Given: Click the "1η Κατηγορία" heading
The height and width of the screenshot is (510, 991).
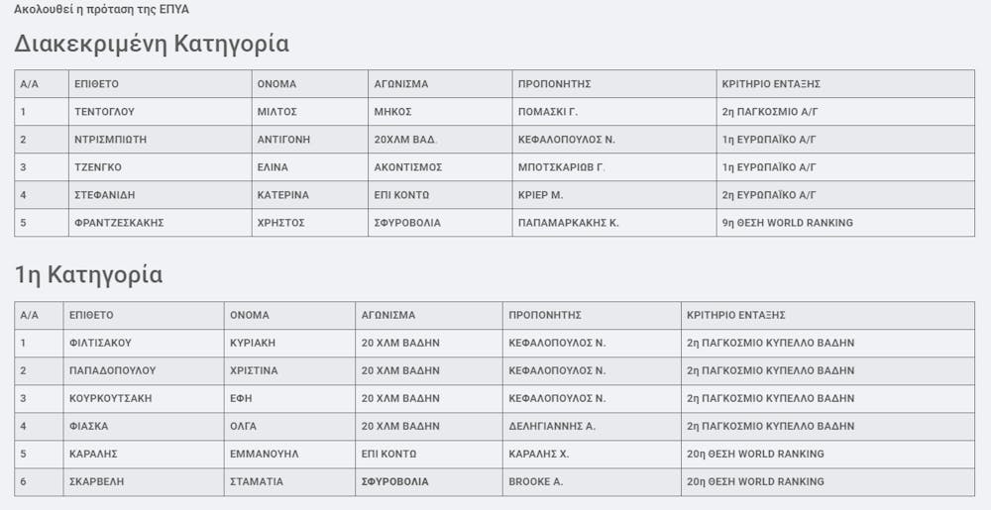Looking at the screenshot, I should click(x=88, y=275).
